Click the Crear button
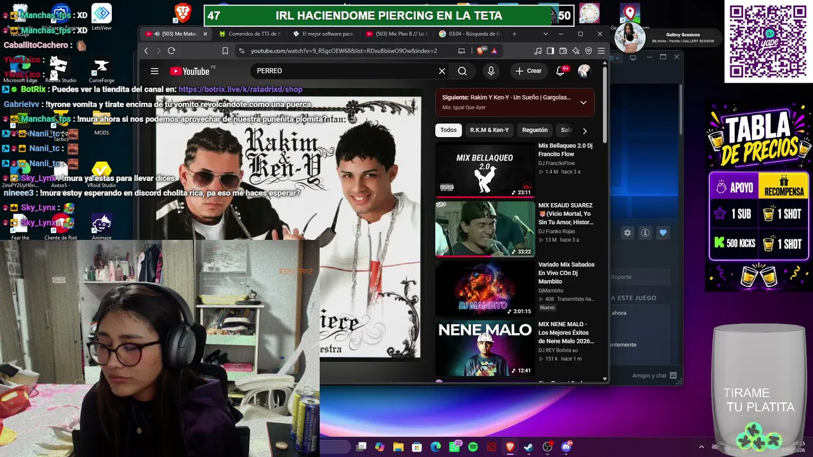Image resolution: width=813 pixels, height=457 pixels. pos(528,71)
